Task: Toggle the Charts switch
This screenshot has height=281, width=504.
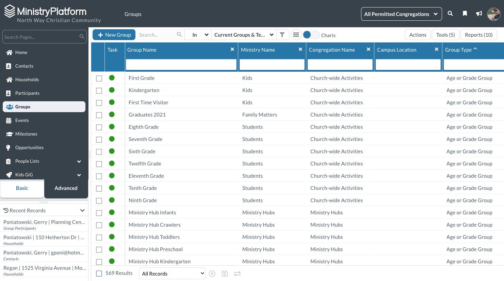Action: (311, 35)
